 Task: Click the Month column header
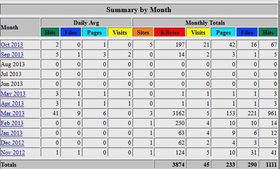pyautogui.click(x=9, y=28)
